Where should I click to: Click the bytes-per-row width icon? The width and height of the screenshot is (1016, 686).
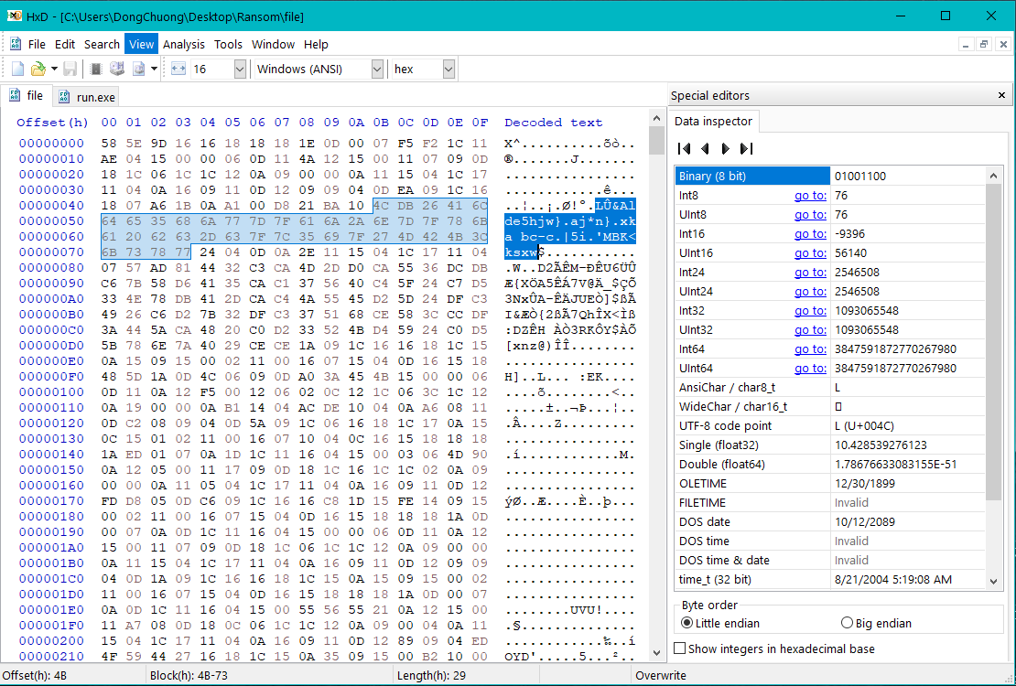pyautogui.click(x=178, y=69)
